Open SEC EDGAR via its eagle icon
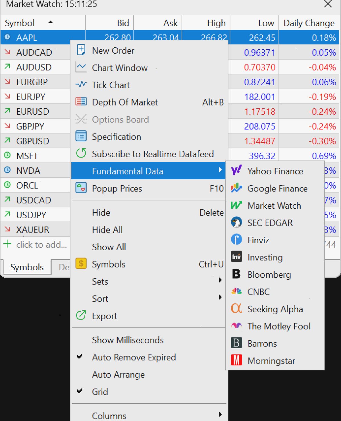 click(x=236, y=222)
